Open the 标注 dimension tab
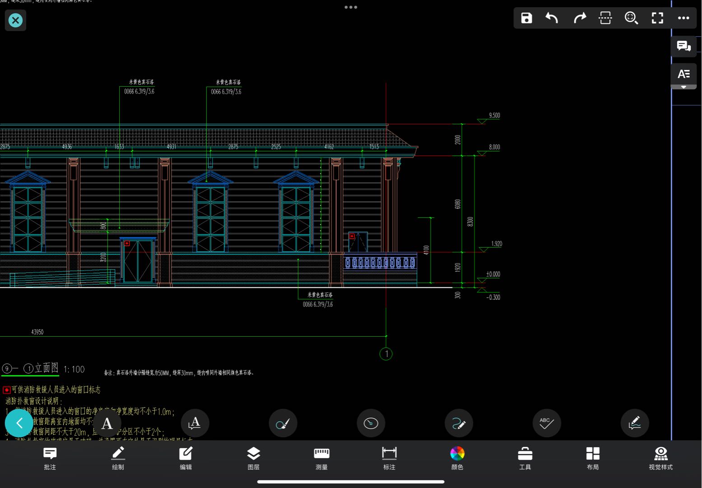Viewport: 702px width, 488px height. point(389,458)
